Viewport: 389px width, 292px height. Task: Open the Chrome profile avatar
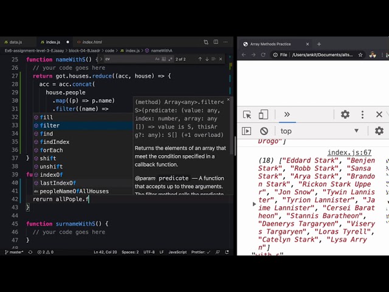(x=373, y=55)
